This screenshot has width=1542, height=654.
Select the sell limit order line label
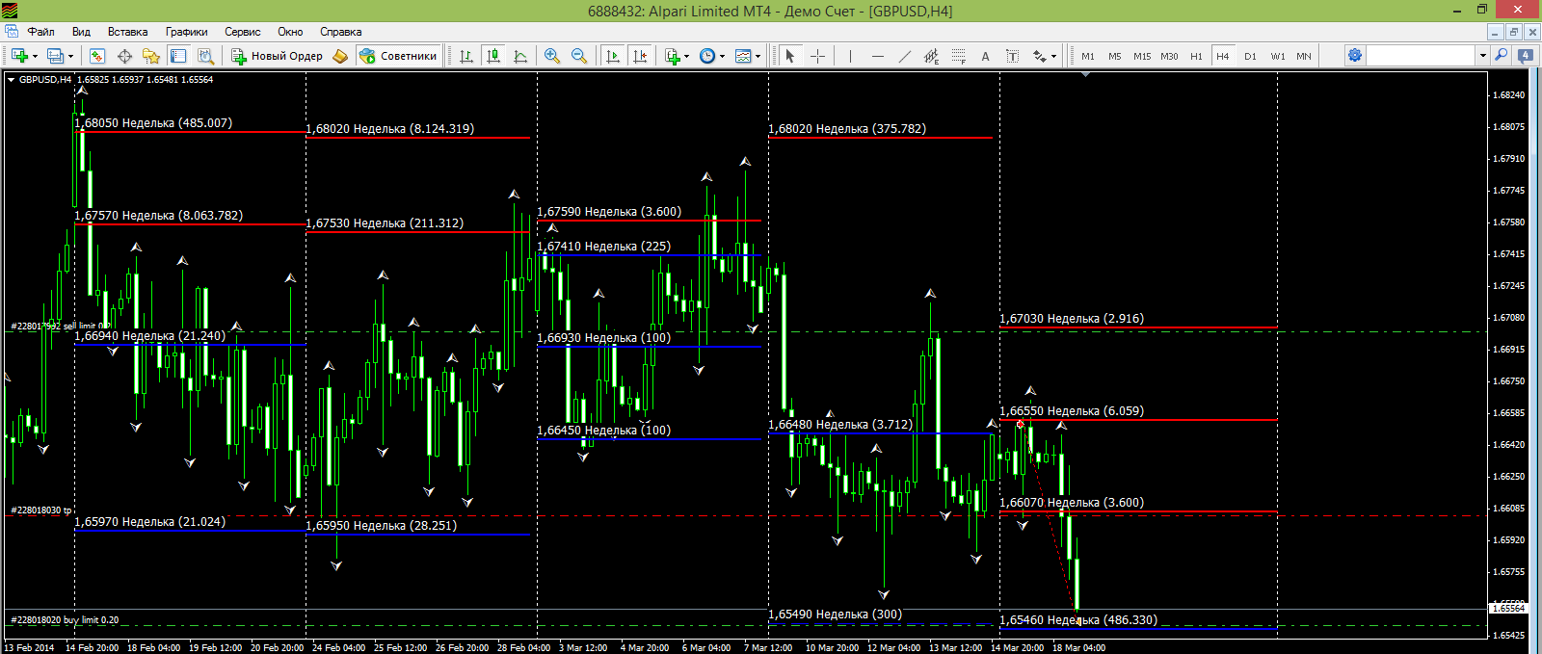coord(60,326)
